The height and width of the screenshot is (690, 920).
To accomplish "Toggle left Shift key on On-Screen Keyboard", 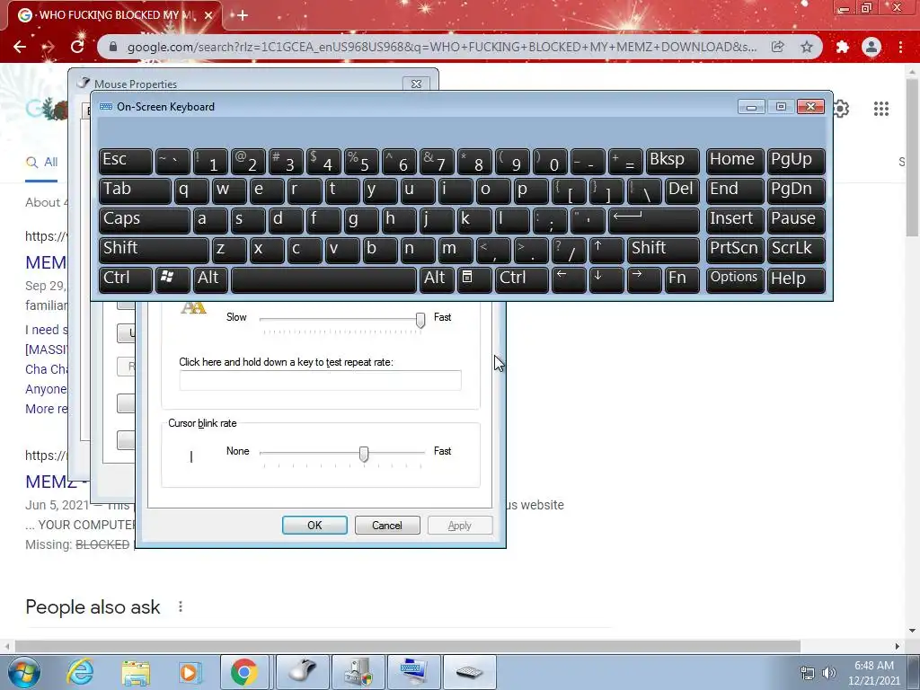I will [154, 250].
